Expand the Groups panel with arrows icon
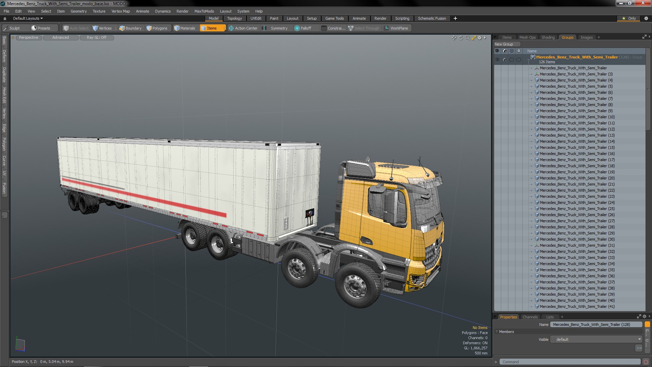 tap(644, 37)
